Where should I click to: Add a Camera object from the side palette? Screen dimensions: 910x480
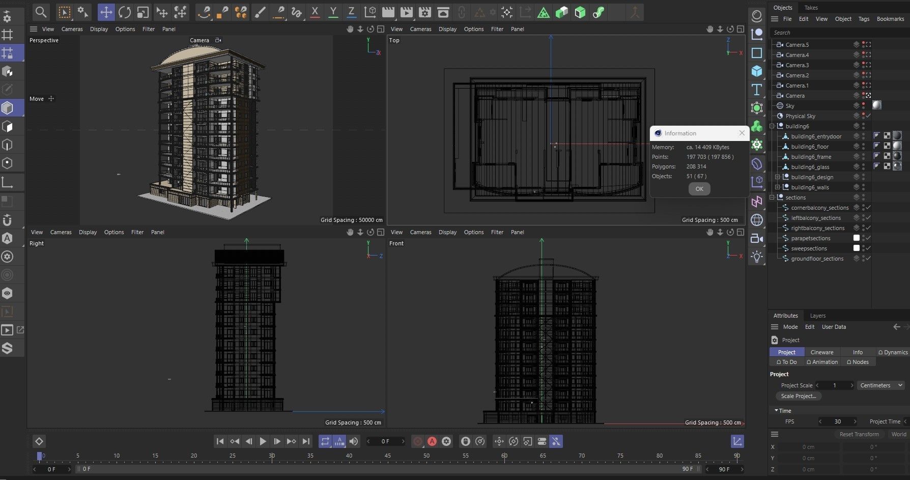point(757,238)
